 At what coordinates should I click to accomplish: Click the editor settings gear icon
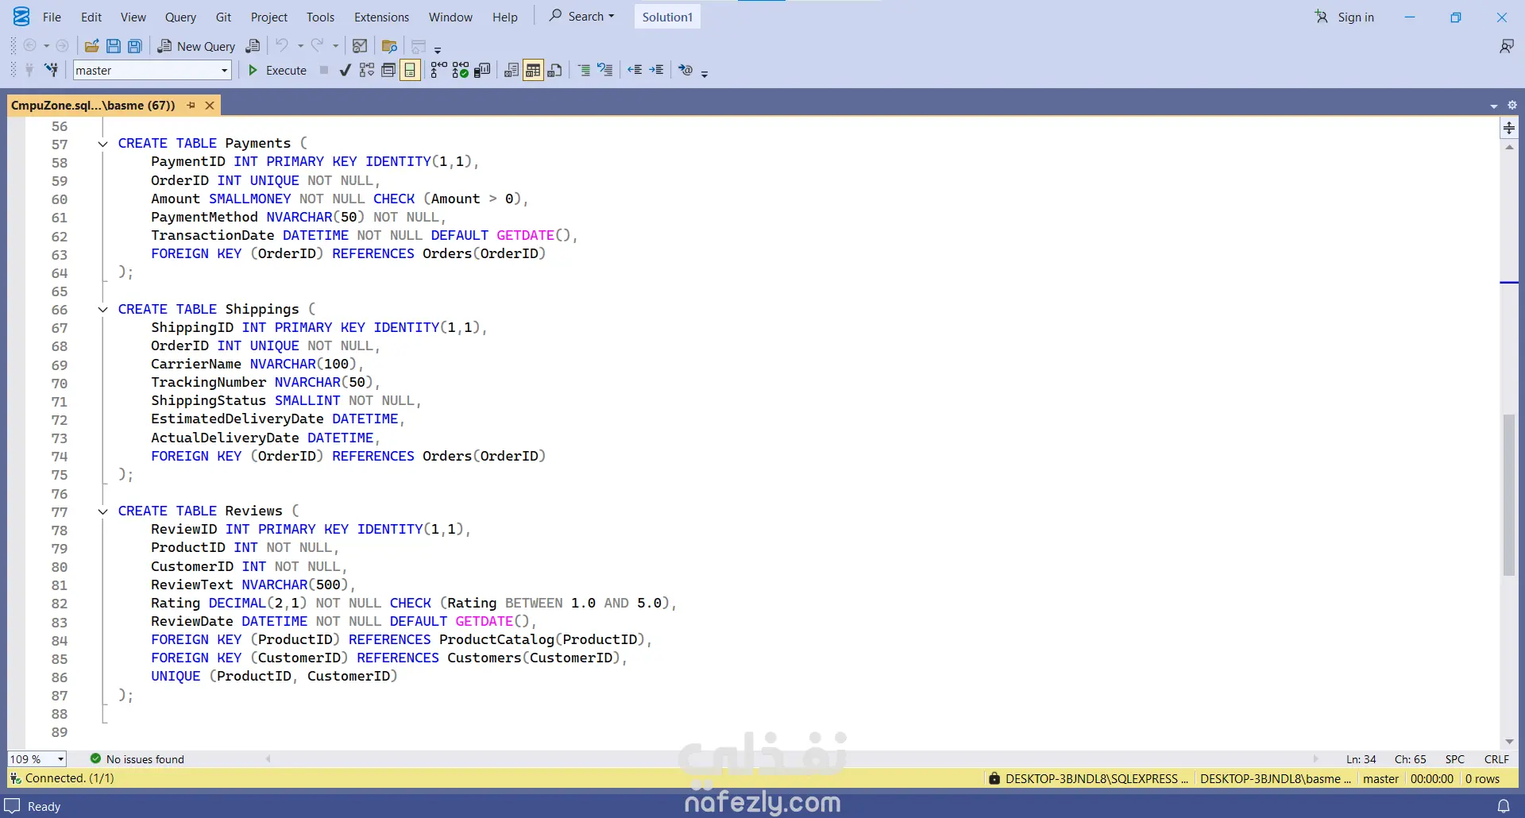(1512, 105)
